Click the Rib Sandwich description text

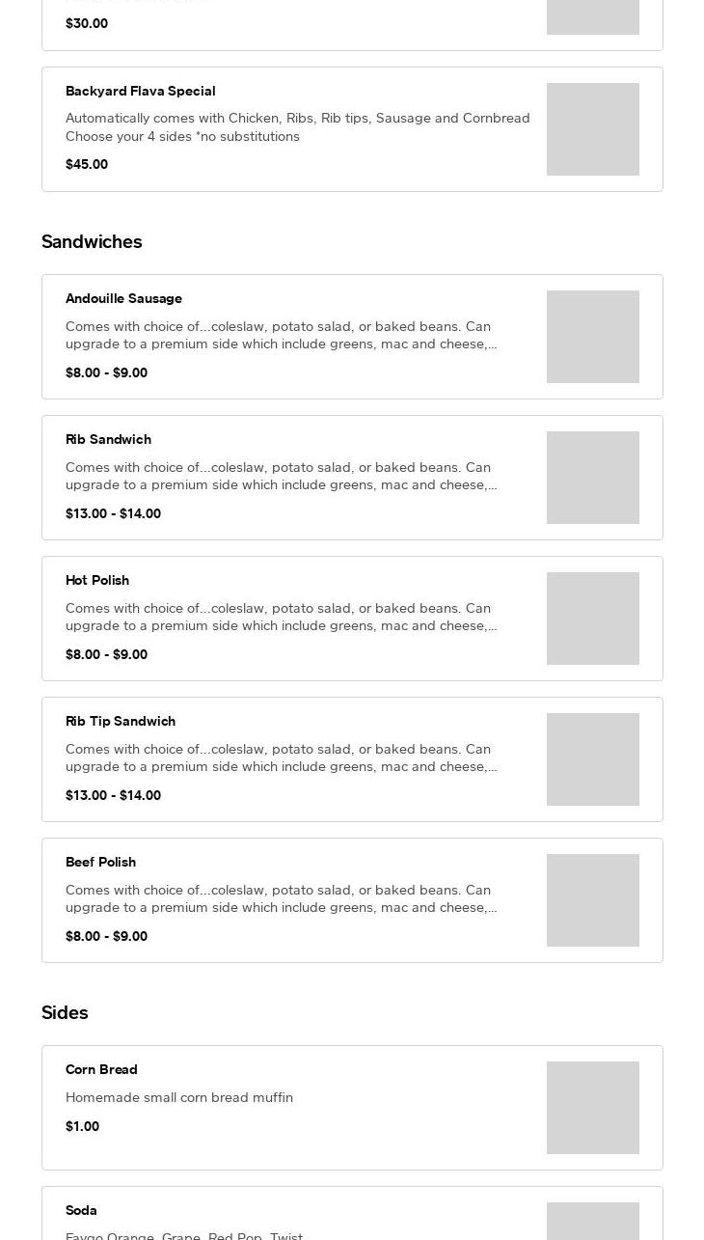pos(281,476)
